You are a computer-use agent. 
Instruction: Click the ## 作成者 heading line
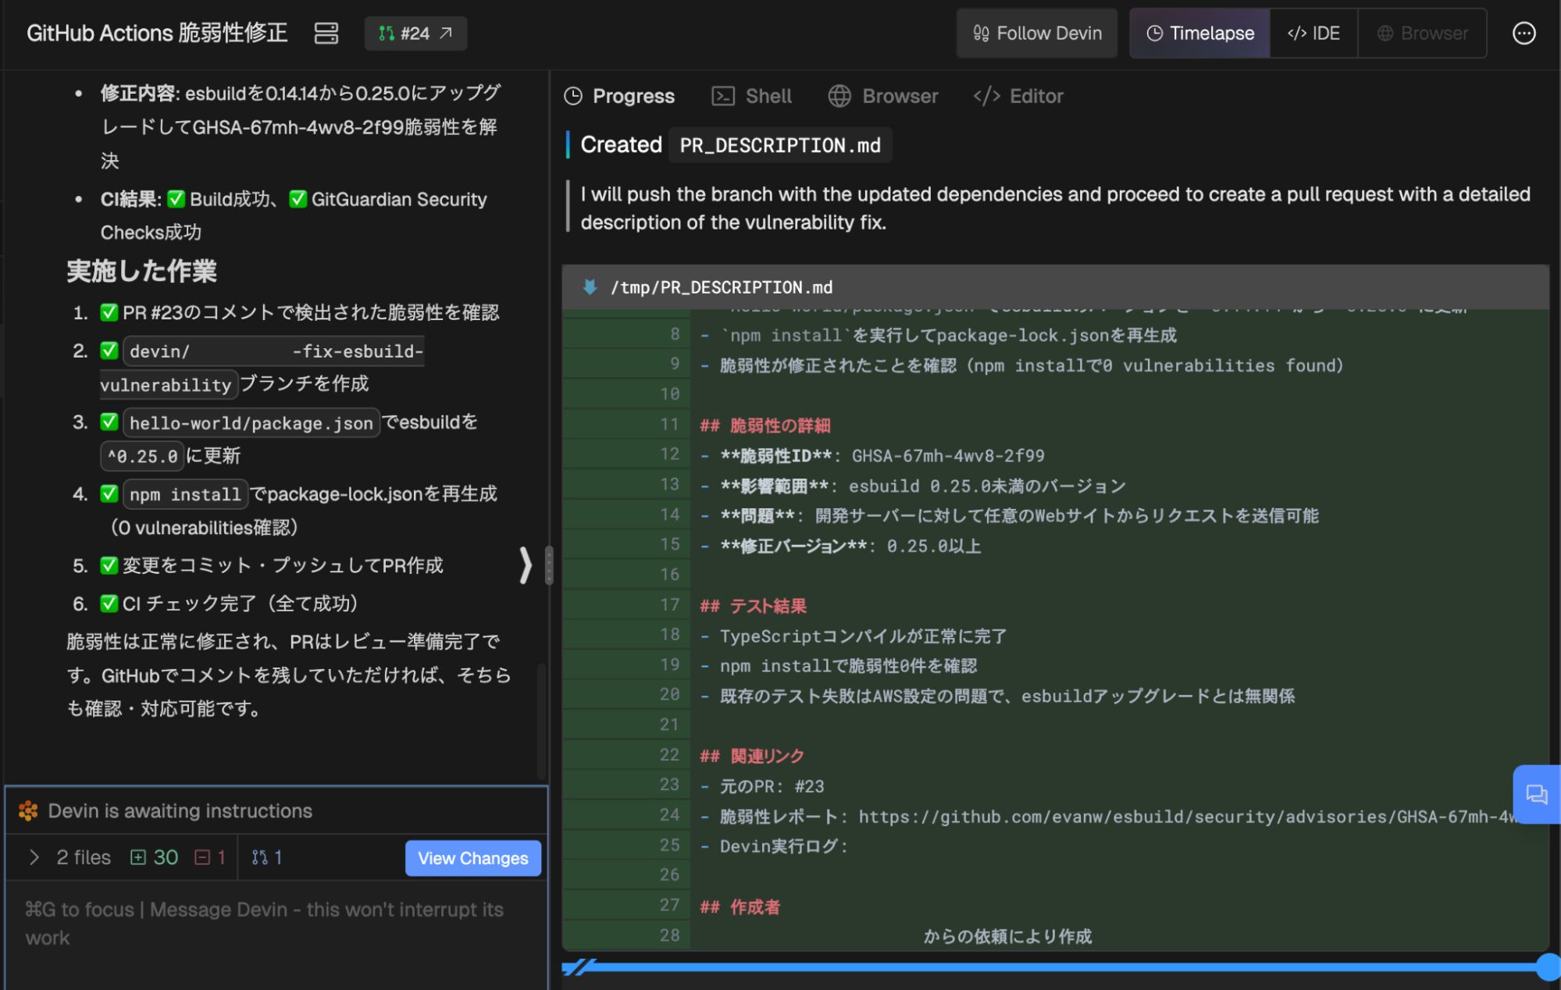(x=740, y=906)
